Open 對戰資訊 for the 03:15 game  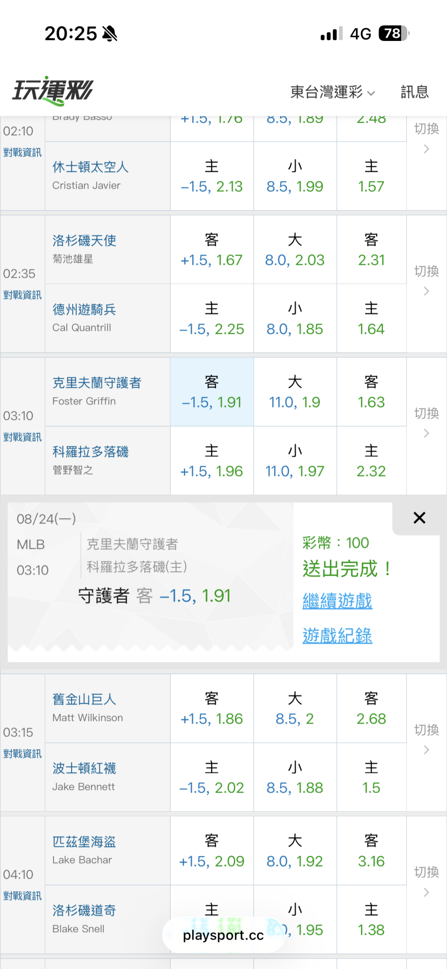22,753
